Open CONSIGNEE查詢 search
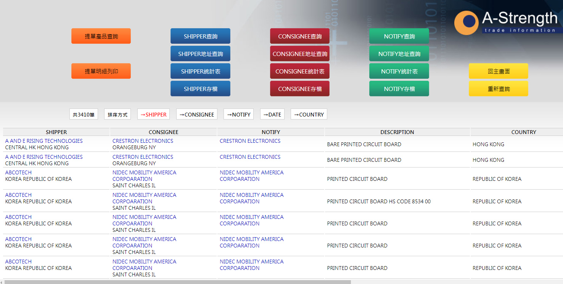 pos(300,36)
